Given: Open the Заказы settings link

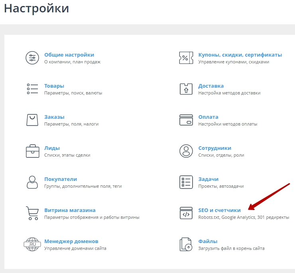Looking at the screenshot, I should [54, 117].
